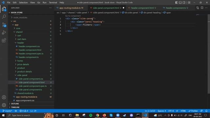This screenshot has width=210, height=118.
Task: Open editor More Actions ellipsis
Action: [x=206, y=8]
